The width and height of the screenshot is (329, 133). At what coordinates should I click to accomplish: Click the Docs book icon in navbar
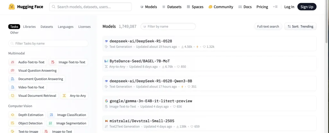240,7
